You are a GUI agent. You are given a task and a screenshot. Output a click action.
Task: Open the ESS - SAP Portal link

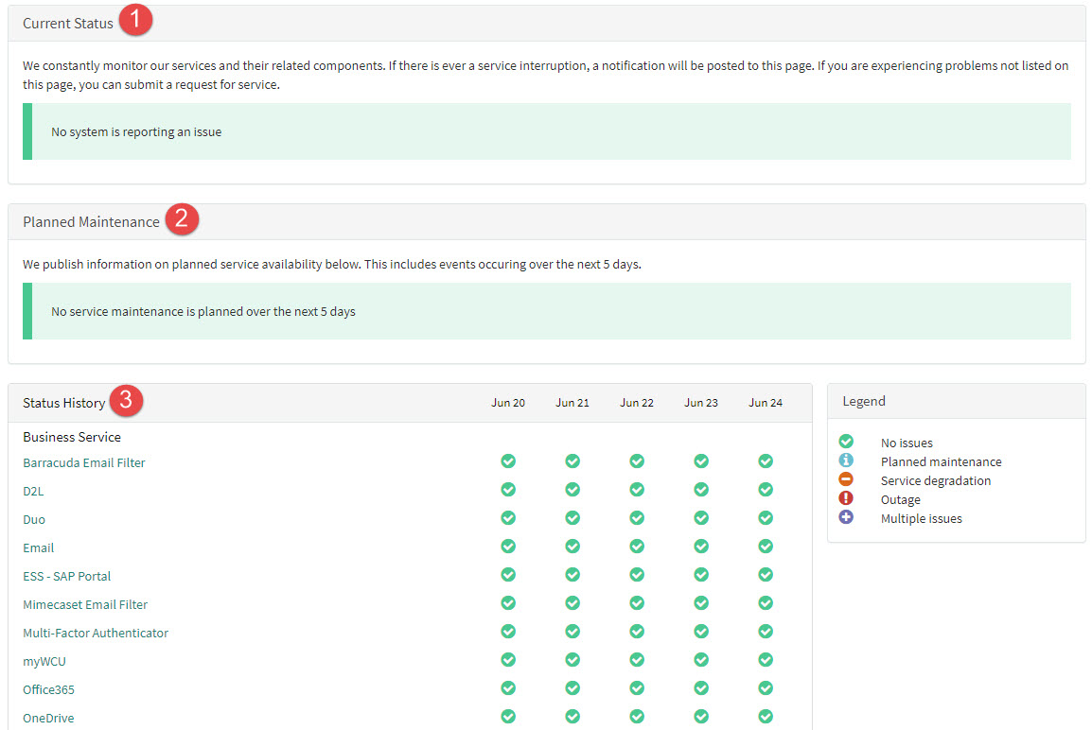67,576
